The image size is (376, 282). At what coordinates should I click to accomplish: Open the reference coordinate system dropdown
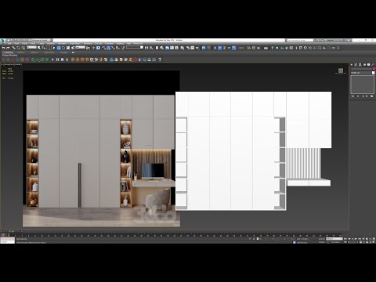tap(80, 47)
